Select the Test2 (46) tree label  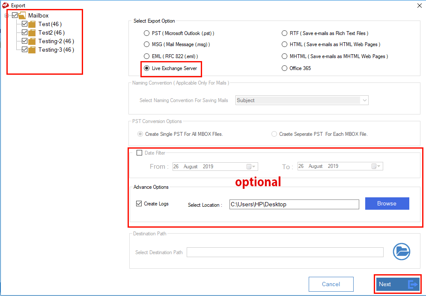[51, 32]
